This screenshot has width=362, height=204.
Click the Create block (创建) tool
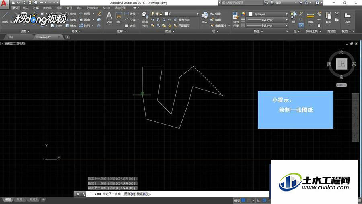tap(216, 14)
